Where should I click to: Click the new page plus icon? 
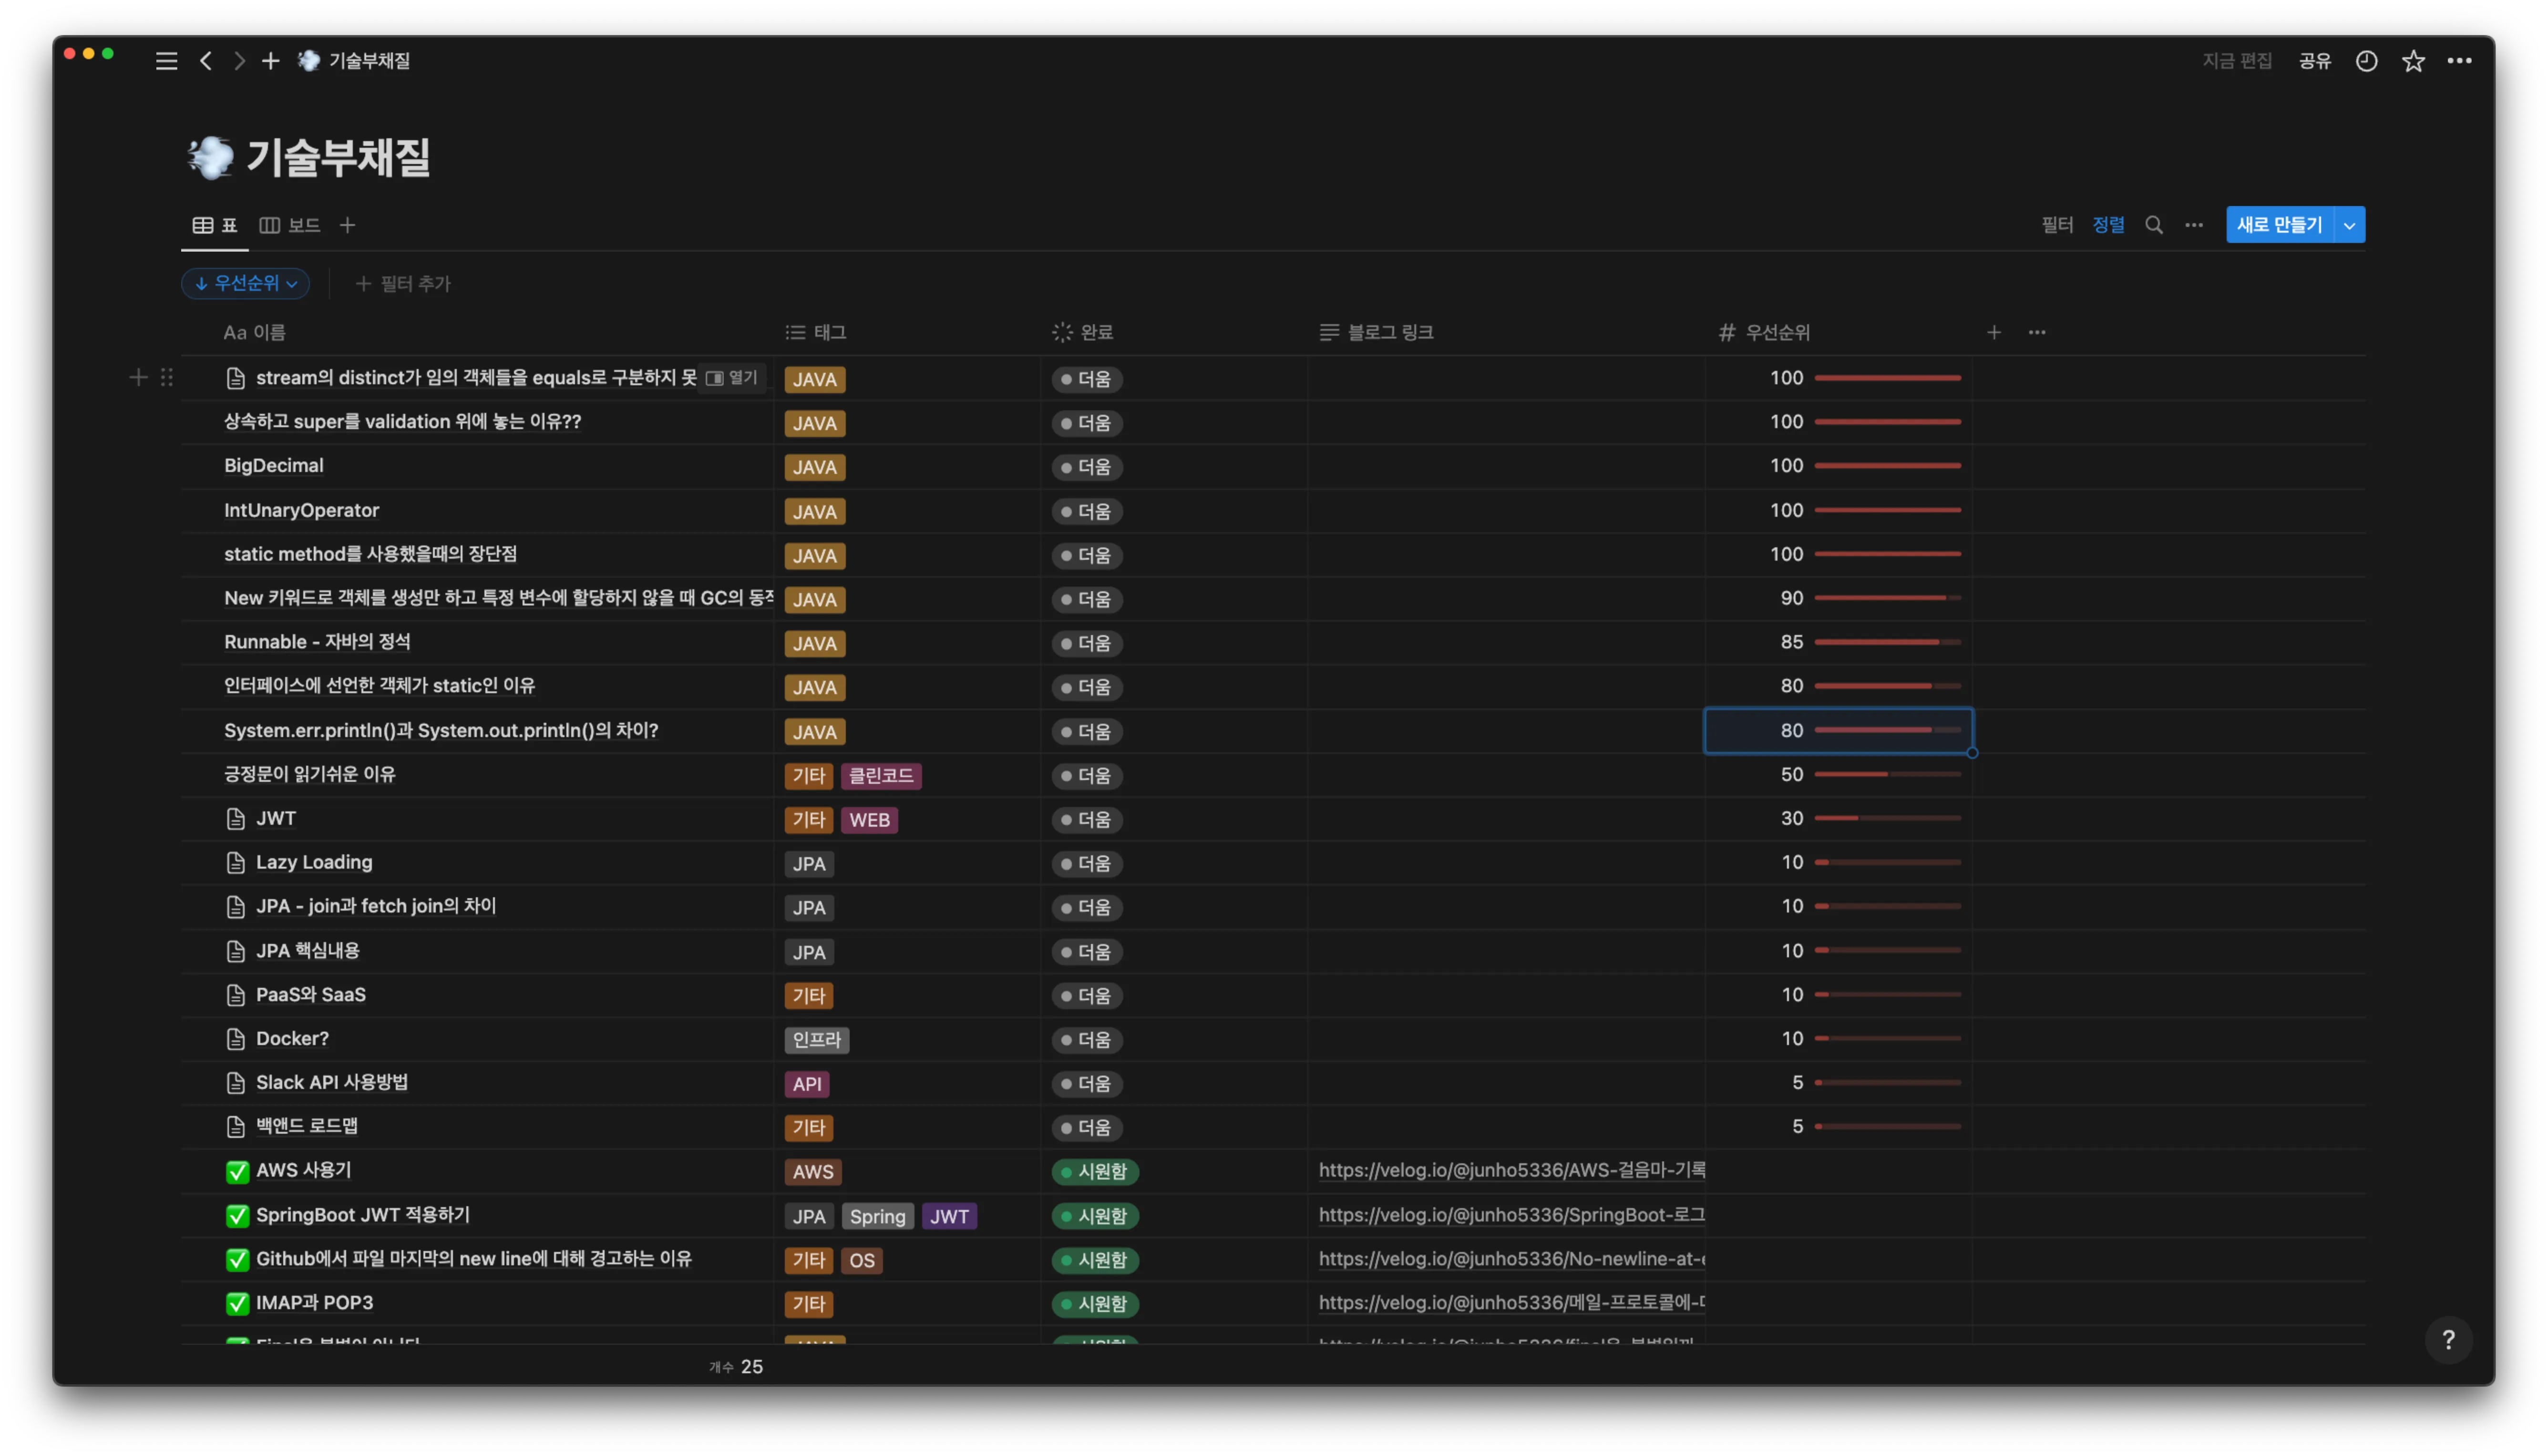(x=270, y=61)
